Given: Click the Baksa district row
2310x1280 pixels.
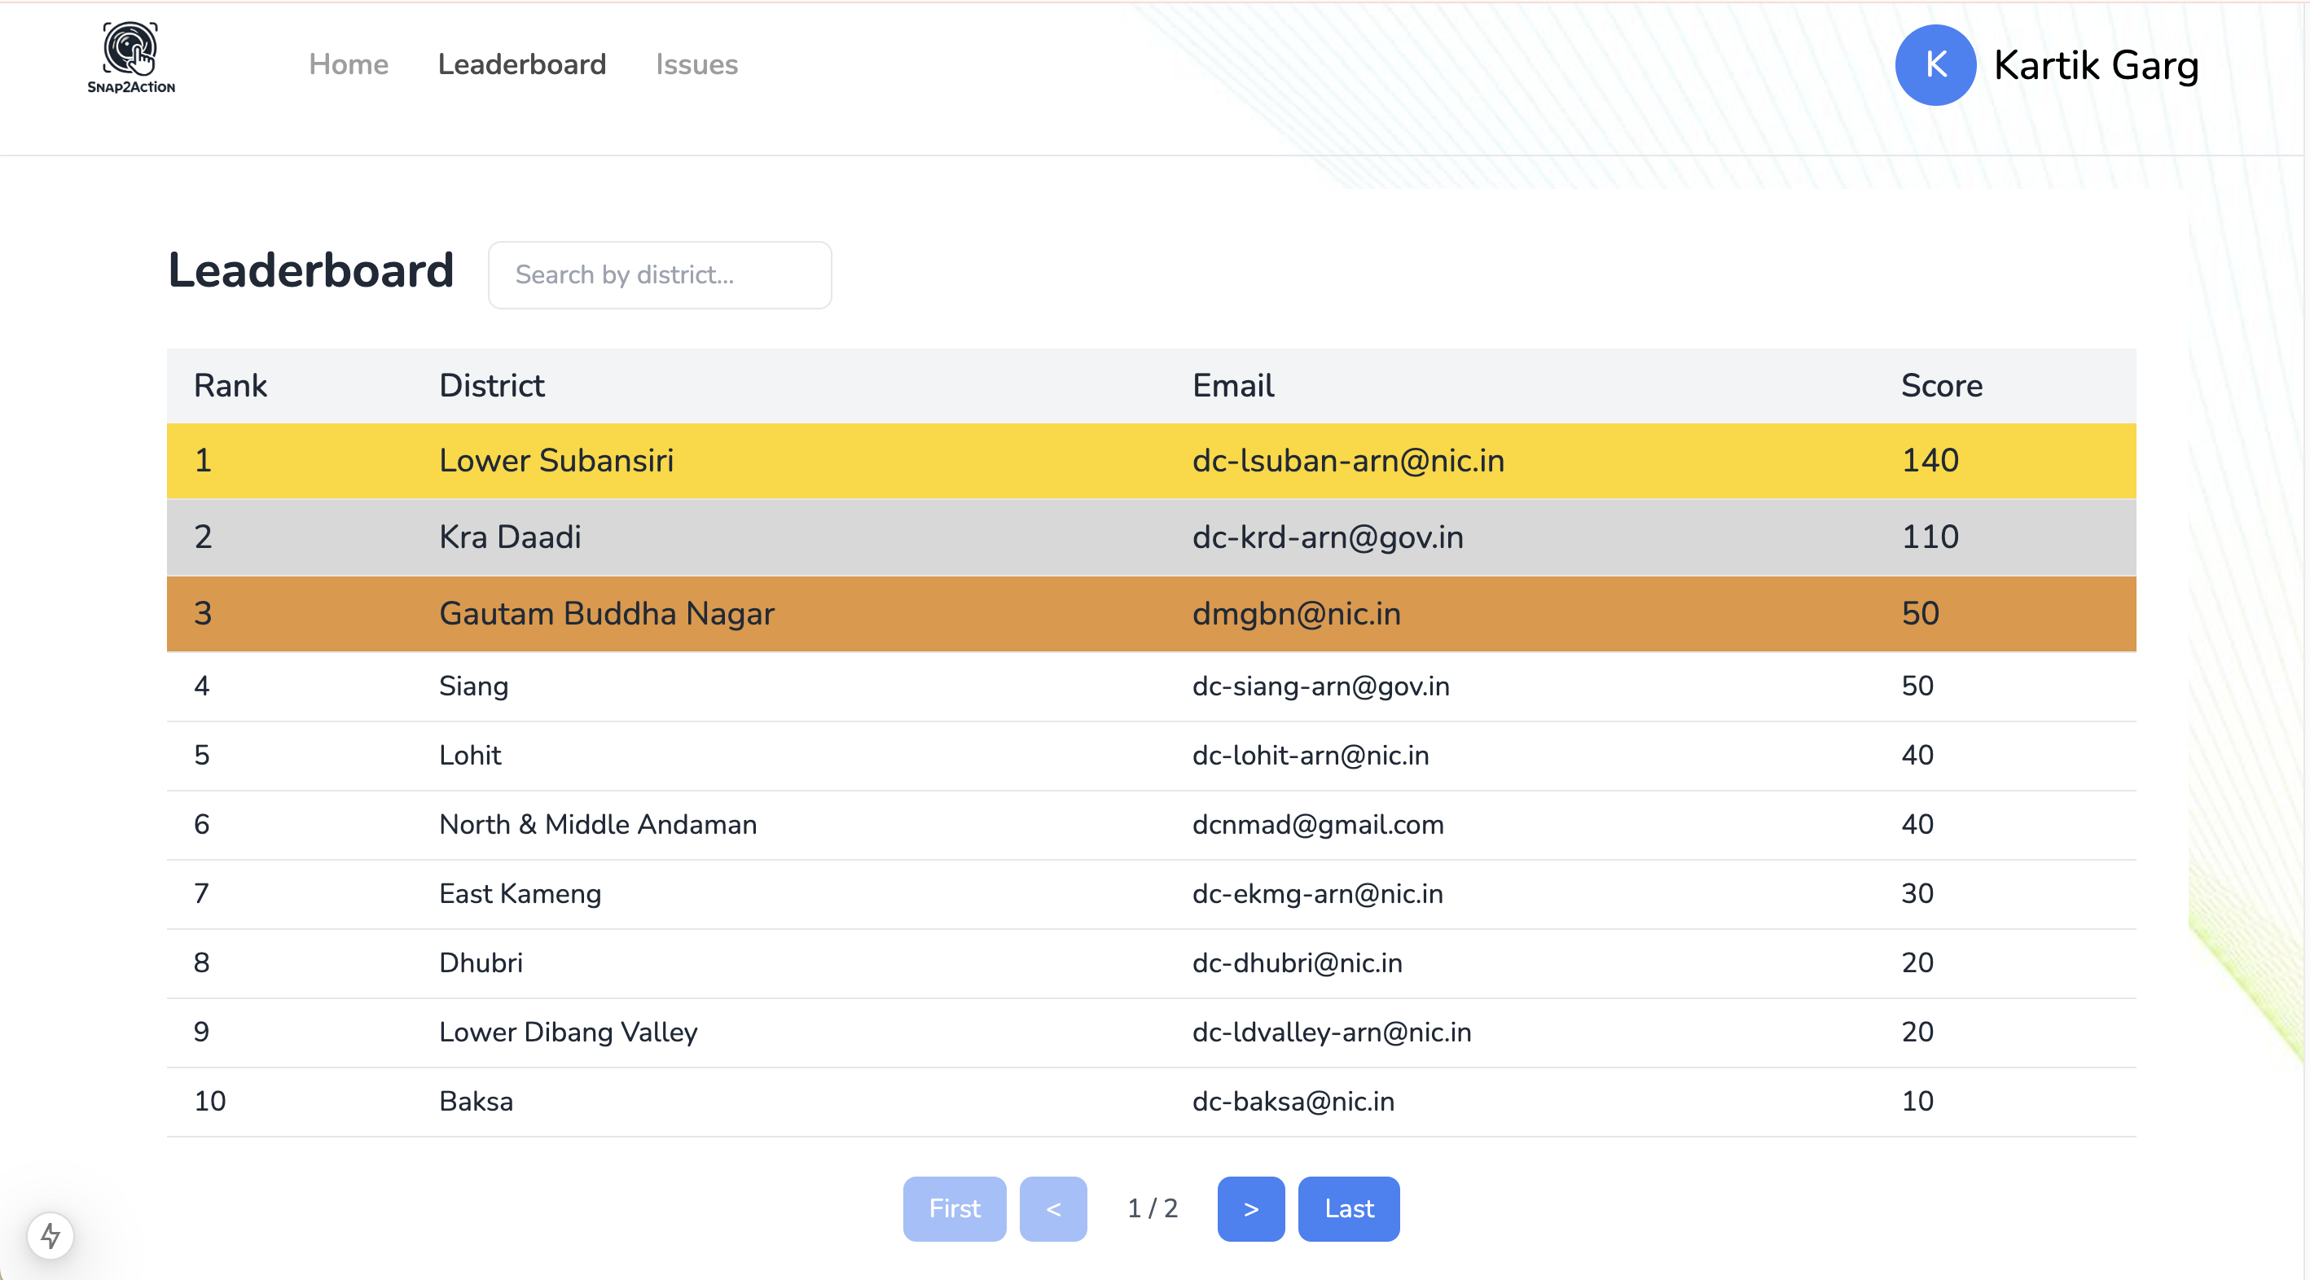Looking at the screenshot, I should 475,1101.
